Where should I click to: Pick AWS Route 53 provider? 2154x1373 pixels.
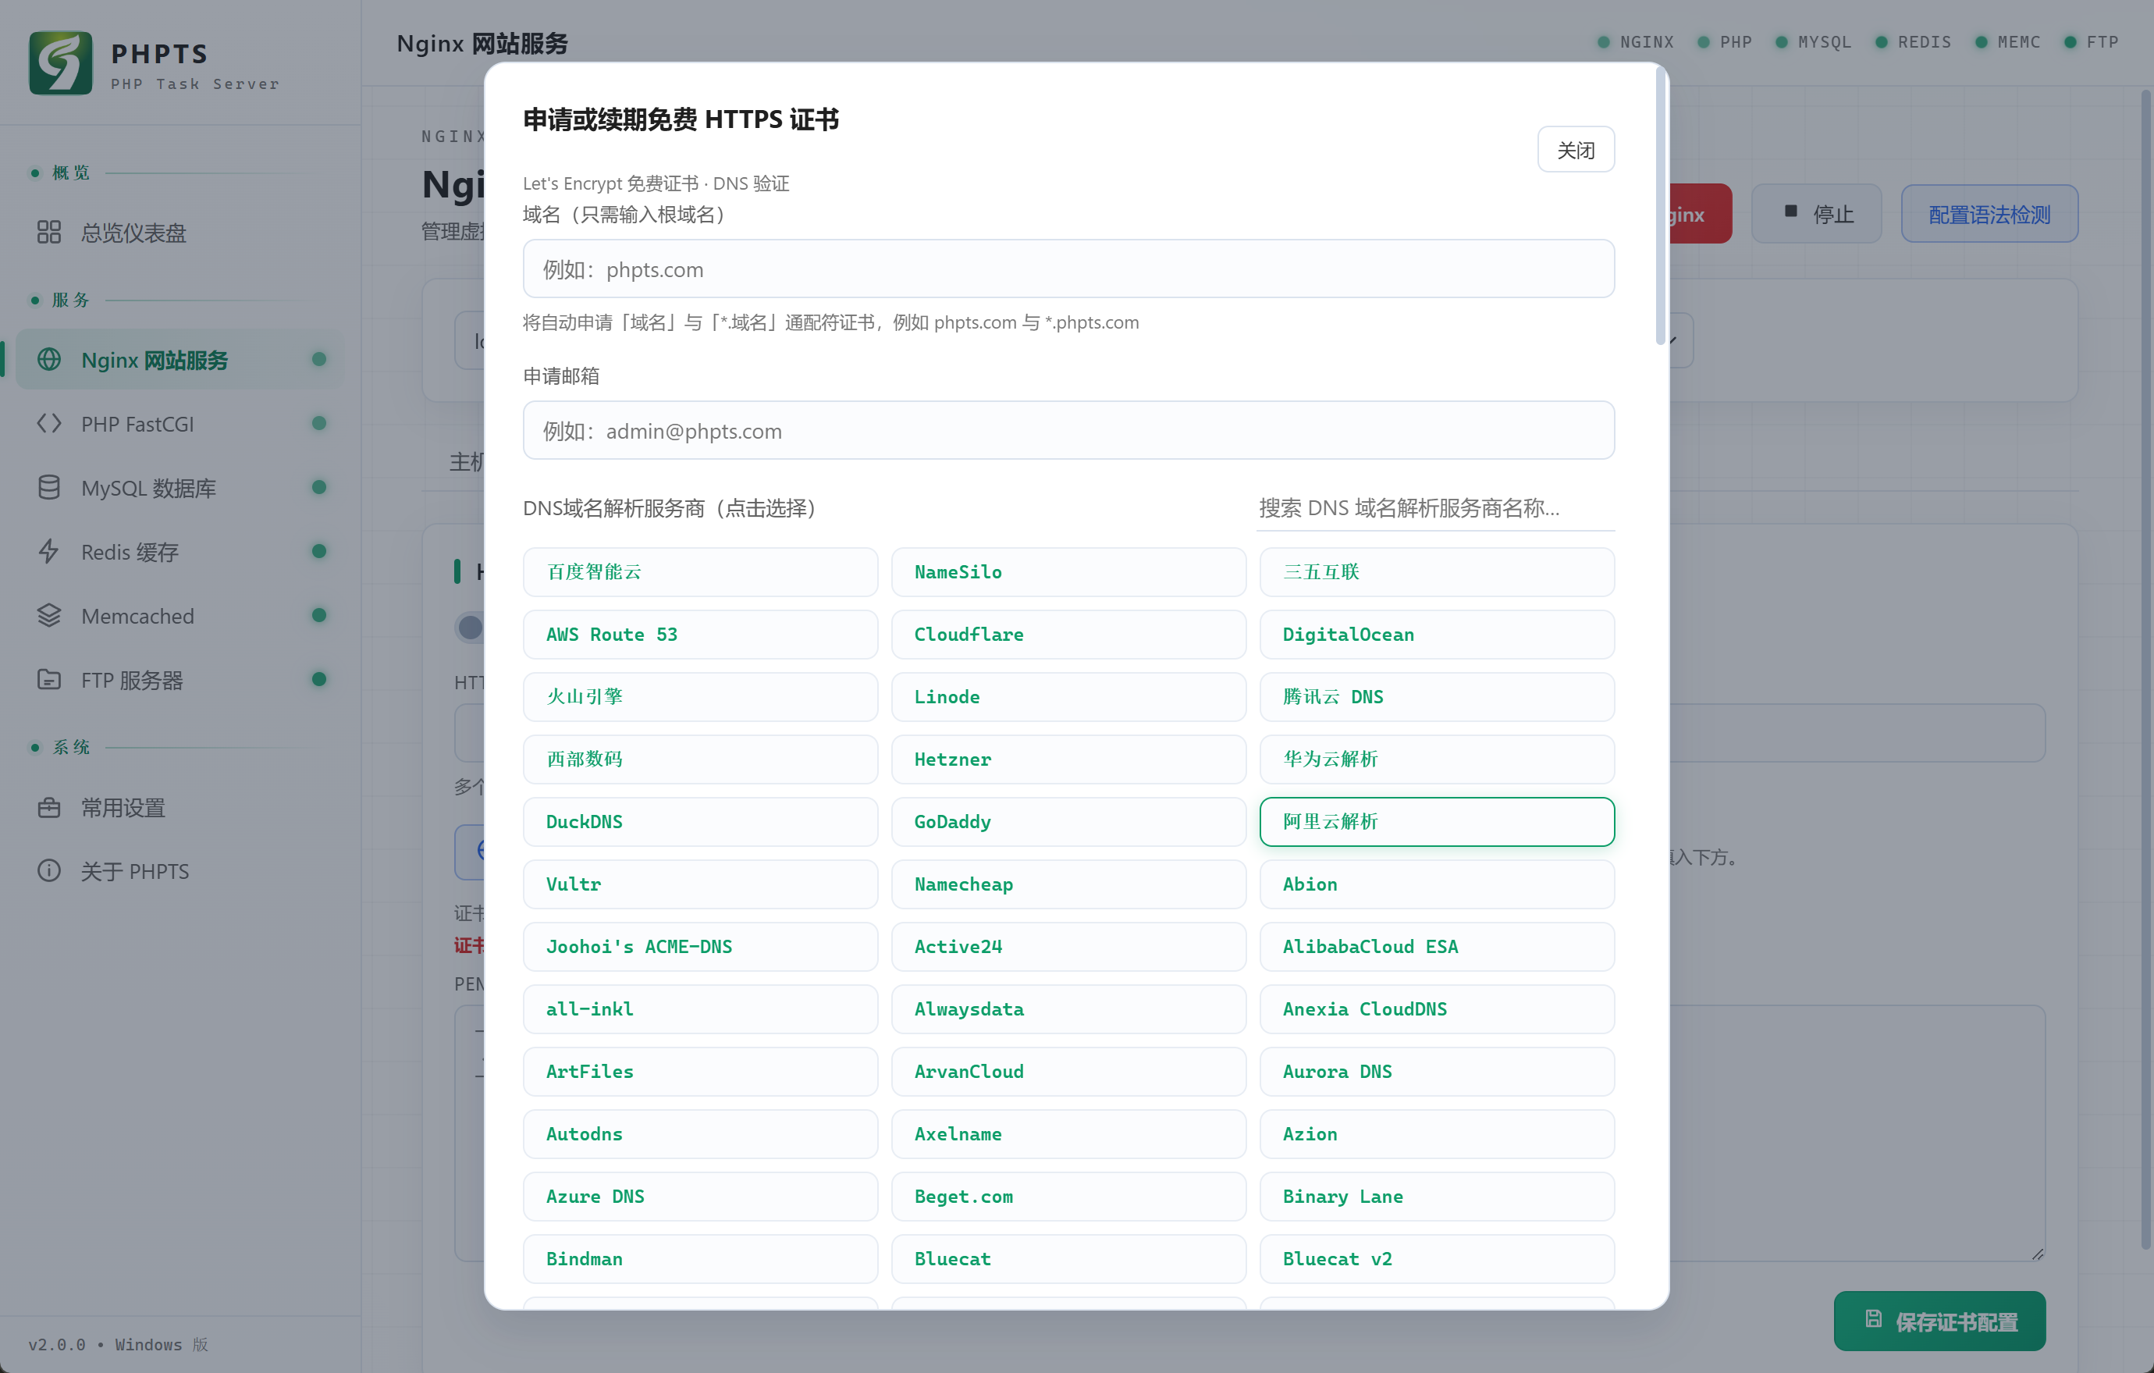click(700, 634)
